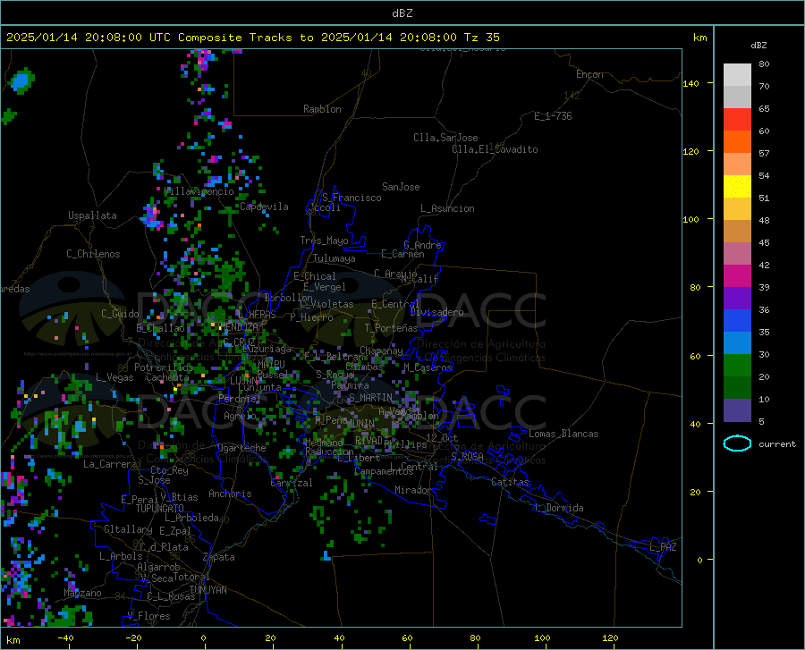Click the 'Tz 35' value in the header
The image size is (805, 650).
(482, 38)
